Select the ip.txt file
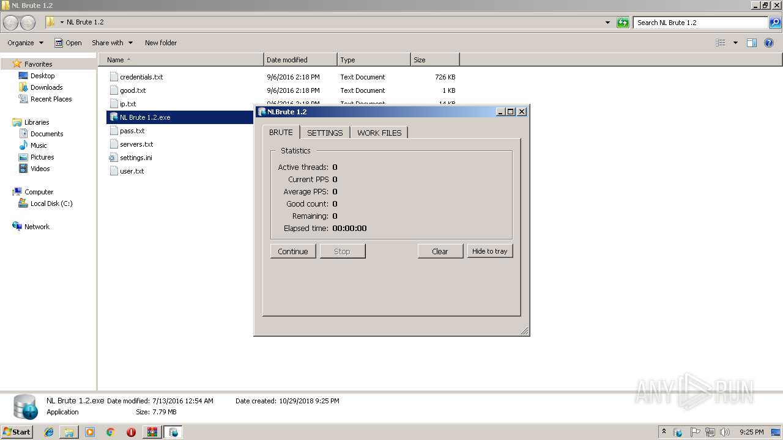The width and height of the screenshot is (783, 440). coord(128,104)
